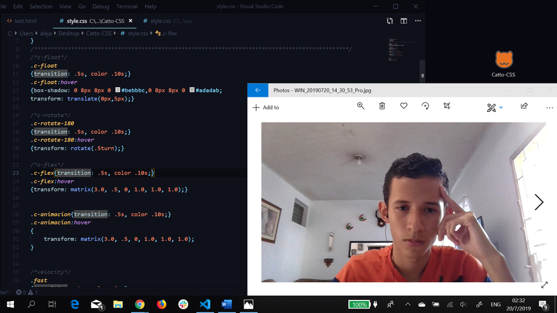Screen dimensions: 557x313
Task: Share the photo using the share icon
Action: [524, 106]
